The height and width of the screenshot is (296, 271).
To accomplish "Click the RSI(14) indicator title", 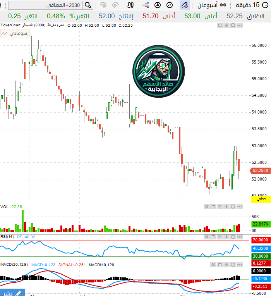I will [x=7, y=237].
